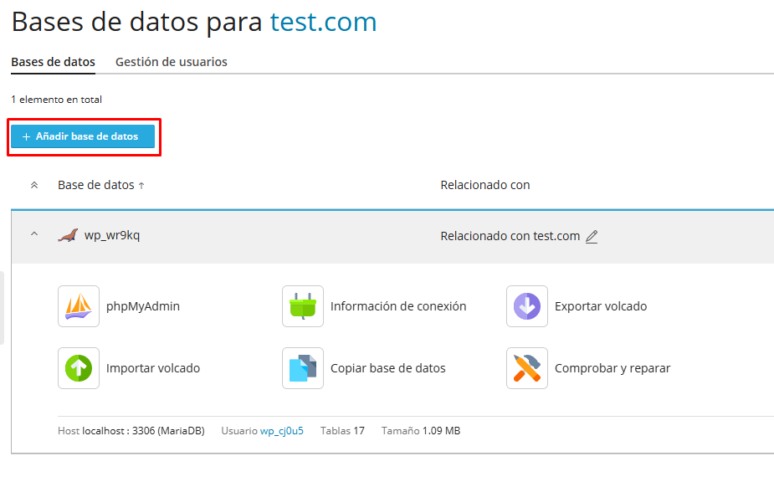Screen dimensions: 774x482
Task: Open the phpMyAdmin sailboat icon
Action: pyautogui.click(x=79, y=306)
